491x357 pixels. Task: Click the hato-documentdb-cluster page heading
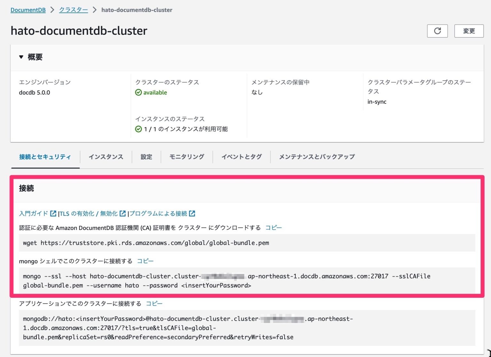pos(79,31)
